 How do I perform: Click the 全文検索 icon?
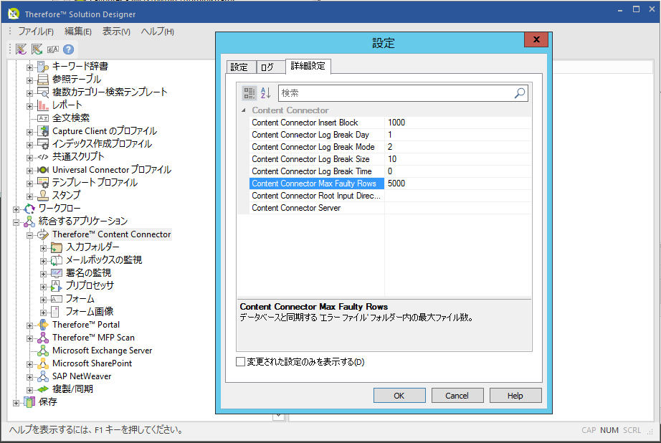pos(43,118)
